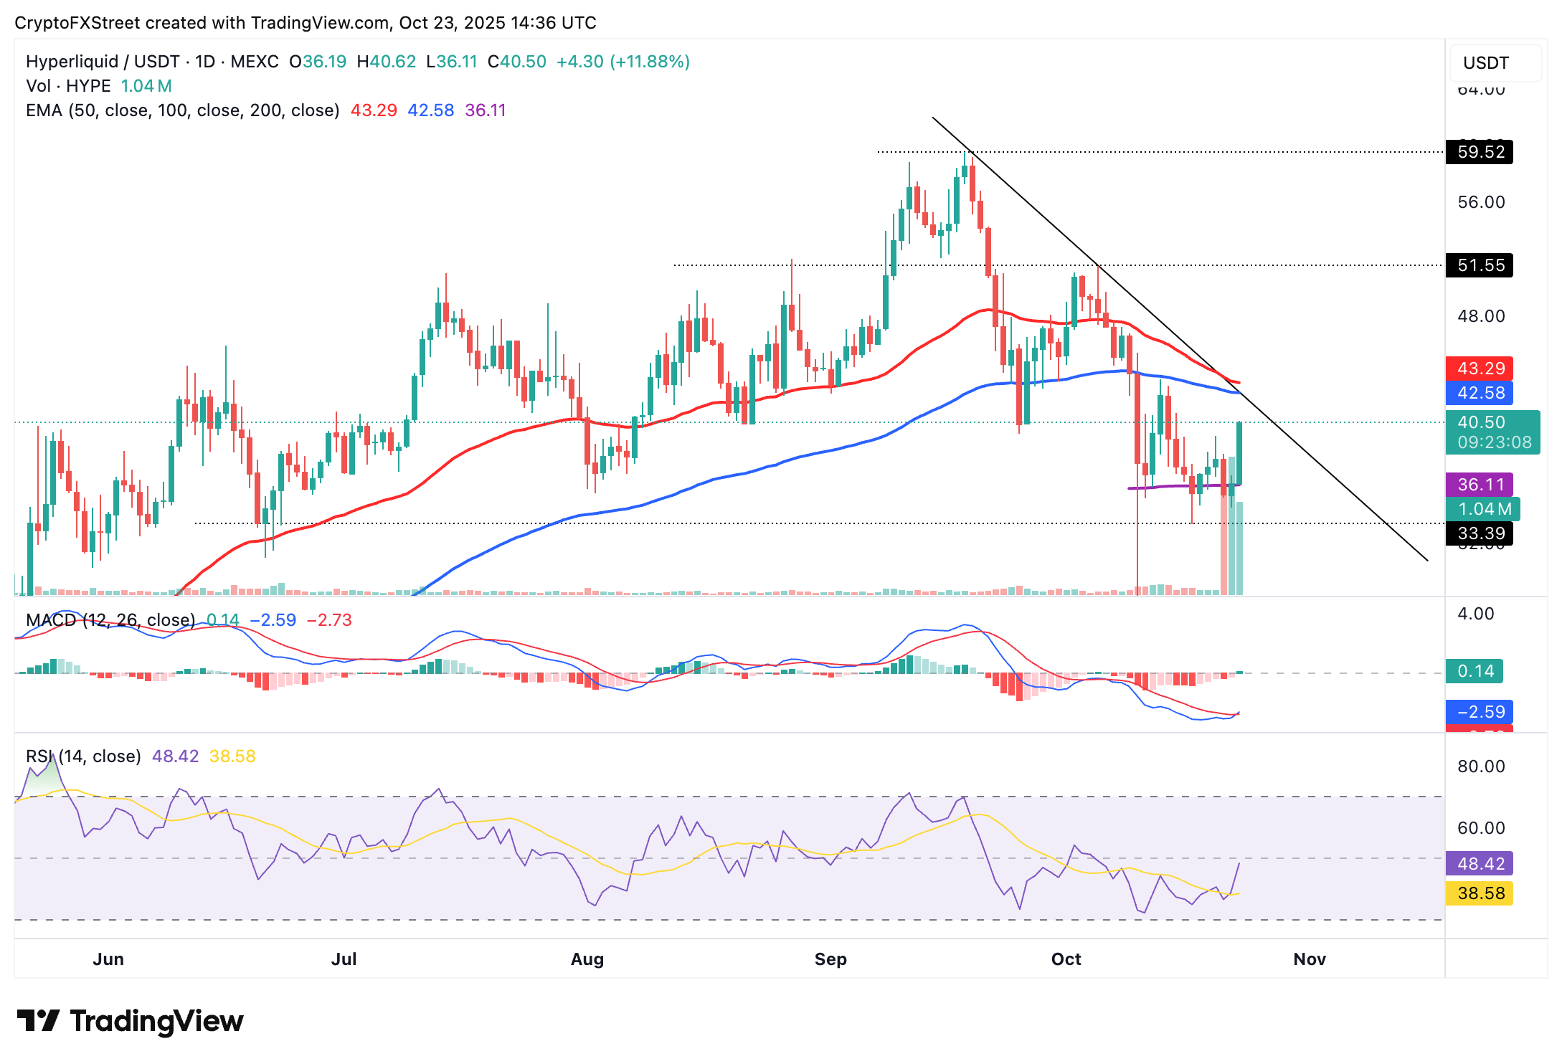1562x1064 pixels.
Task: Click the Vol HYPE legend title
Action: coord(68,86)
